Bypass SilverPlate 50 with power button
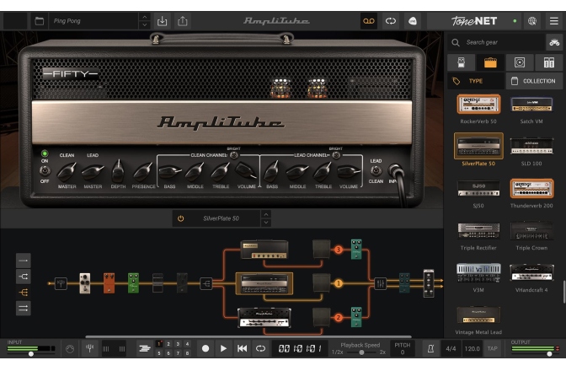The width and height of the screenshot is (566, 371). point(180,218)
